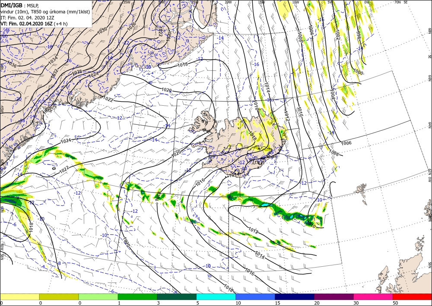The width and height of the screenshot is (432, 306).
Task: Click the 35W longitude label
Action: (127, 2)
